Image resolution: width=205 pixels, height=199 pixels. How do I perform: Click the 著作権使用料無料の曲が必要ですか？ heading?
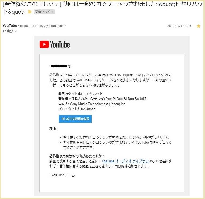(x=77, y=156)
